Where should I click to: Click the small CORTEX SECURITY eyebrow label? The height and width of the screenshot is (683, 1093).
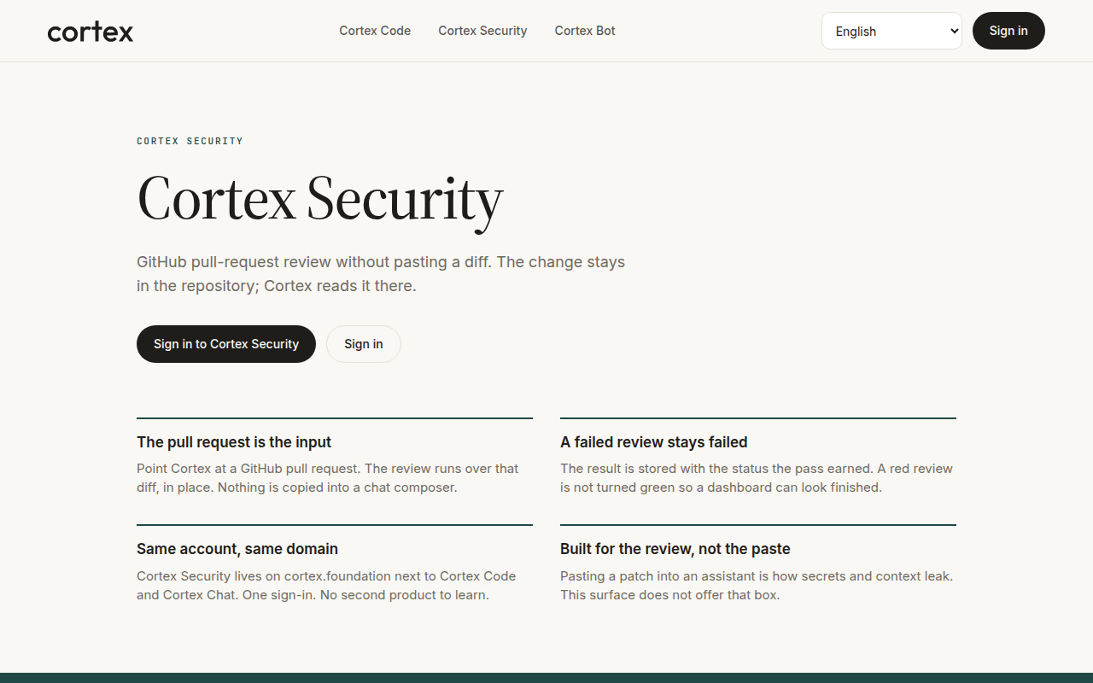coord(190,141)
